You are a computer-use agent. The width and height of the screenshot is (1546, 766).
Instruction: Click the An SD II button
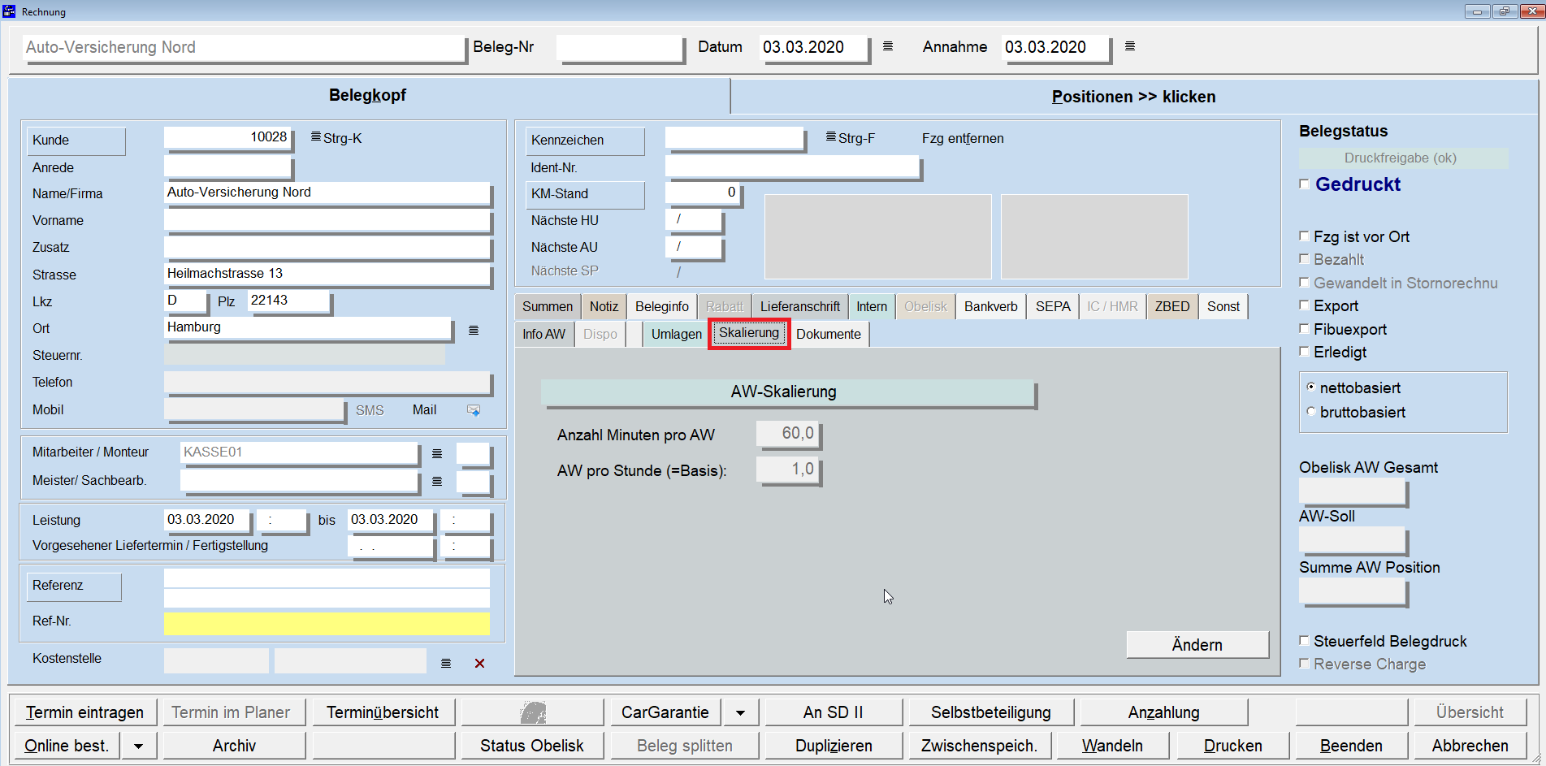[834, 712]
